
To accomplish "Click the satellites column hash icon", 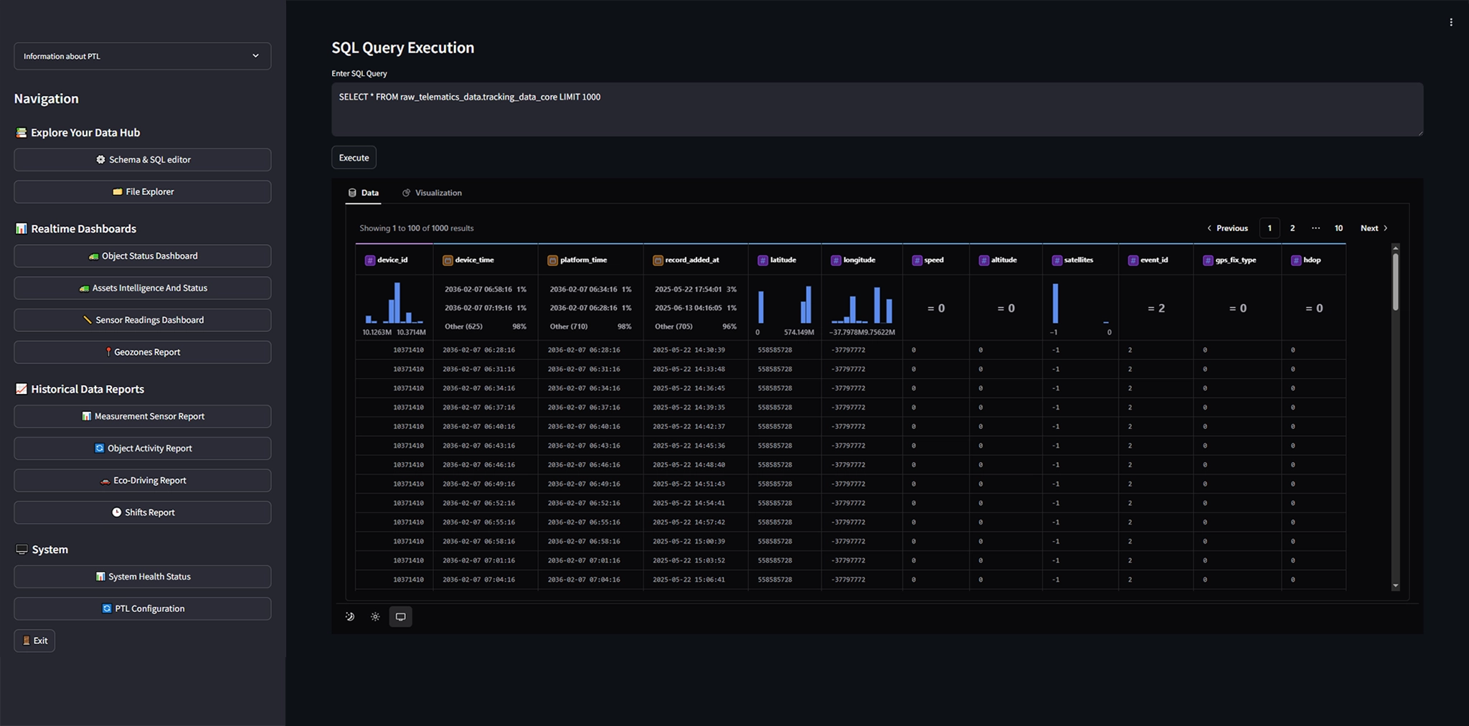I will (1057, 260).
